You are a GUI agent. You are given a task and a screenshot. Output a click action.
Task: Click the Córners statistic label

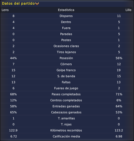[x=66, y=64]
